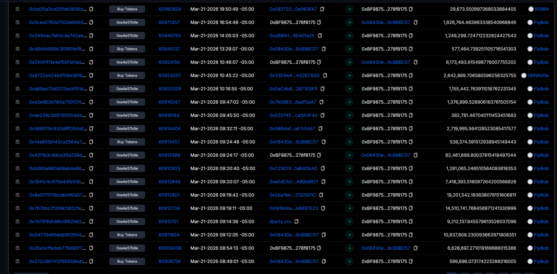Copy from-address 0xa88f41...BE401a25
557x274 pixels.
pyautogui.click(x=320, y=36)
